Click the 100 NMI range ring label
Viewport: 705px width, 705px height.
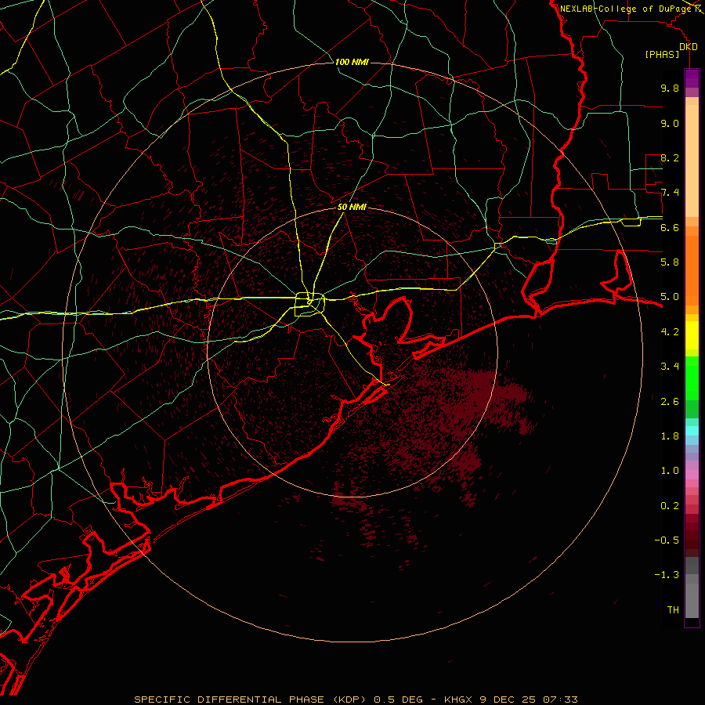pyautogui.click(x=352, y=62)
